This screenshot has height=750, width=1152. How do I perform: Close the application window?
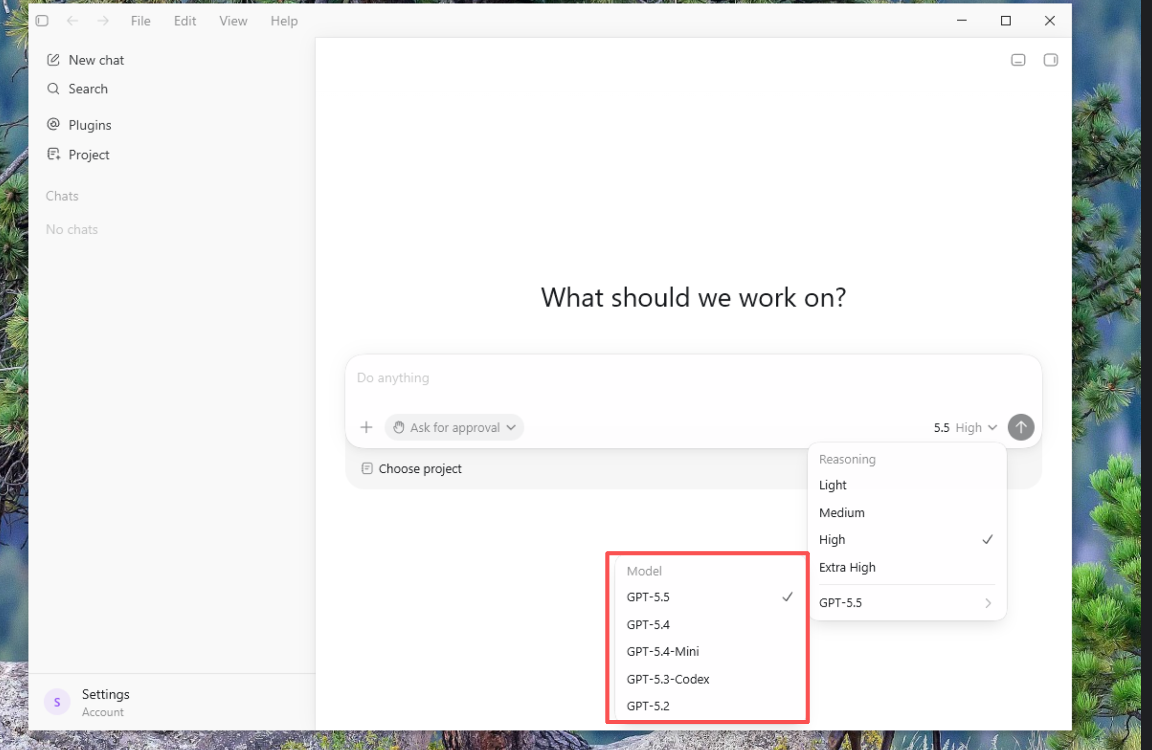1050,21
